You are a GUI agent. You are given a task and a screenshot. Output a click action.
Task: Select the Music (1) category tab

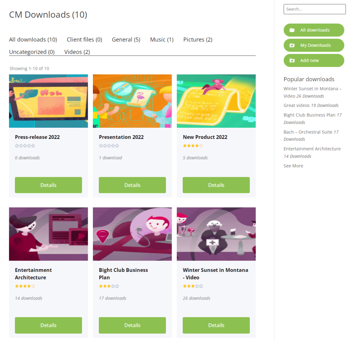point(161,40)
